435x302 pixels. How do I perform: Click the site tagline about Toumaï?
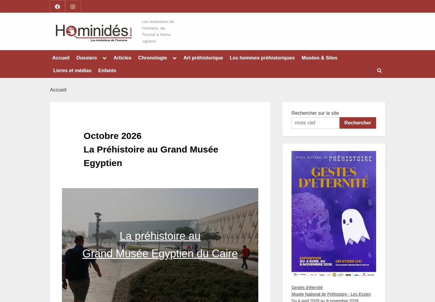tap(158, 31)
